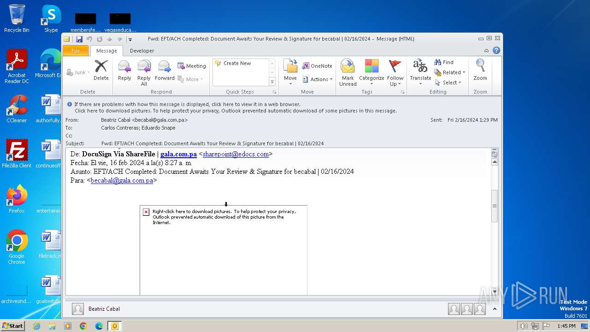Open the File tab
590x332 pixels.
tap(76, 51)
